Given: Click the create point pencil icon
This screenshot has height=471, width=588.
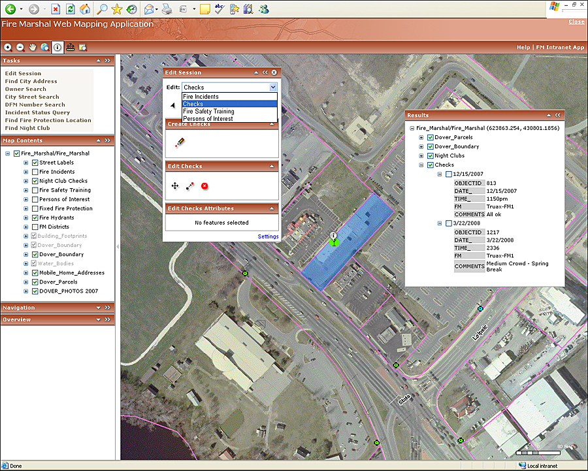Looking at the screenshot, I should (180, 142).
